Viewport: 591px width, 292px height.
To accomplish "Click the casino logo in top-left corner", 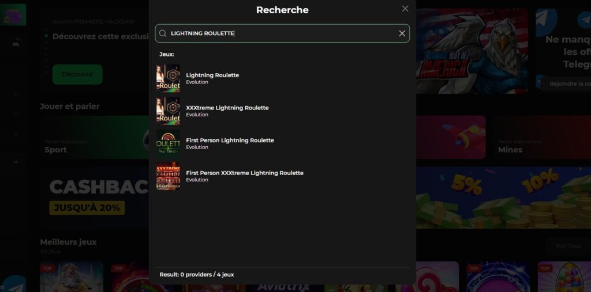I will pos(13,15).
